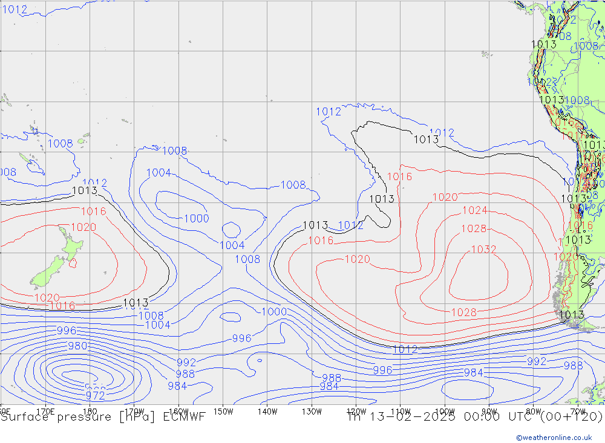This screenshot has width=605, height=443.
Task: Click the 'Surface pressure [hPa] ECMWF' title
Action: tap(103, 417)
